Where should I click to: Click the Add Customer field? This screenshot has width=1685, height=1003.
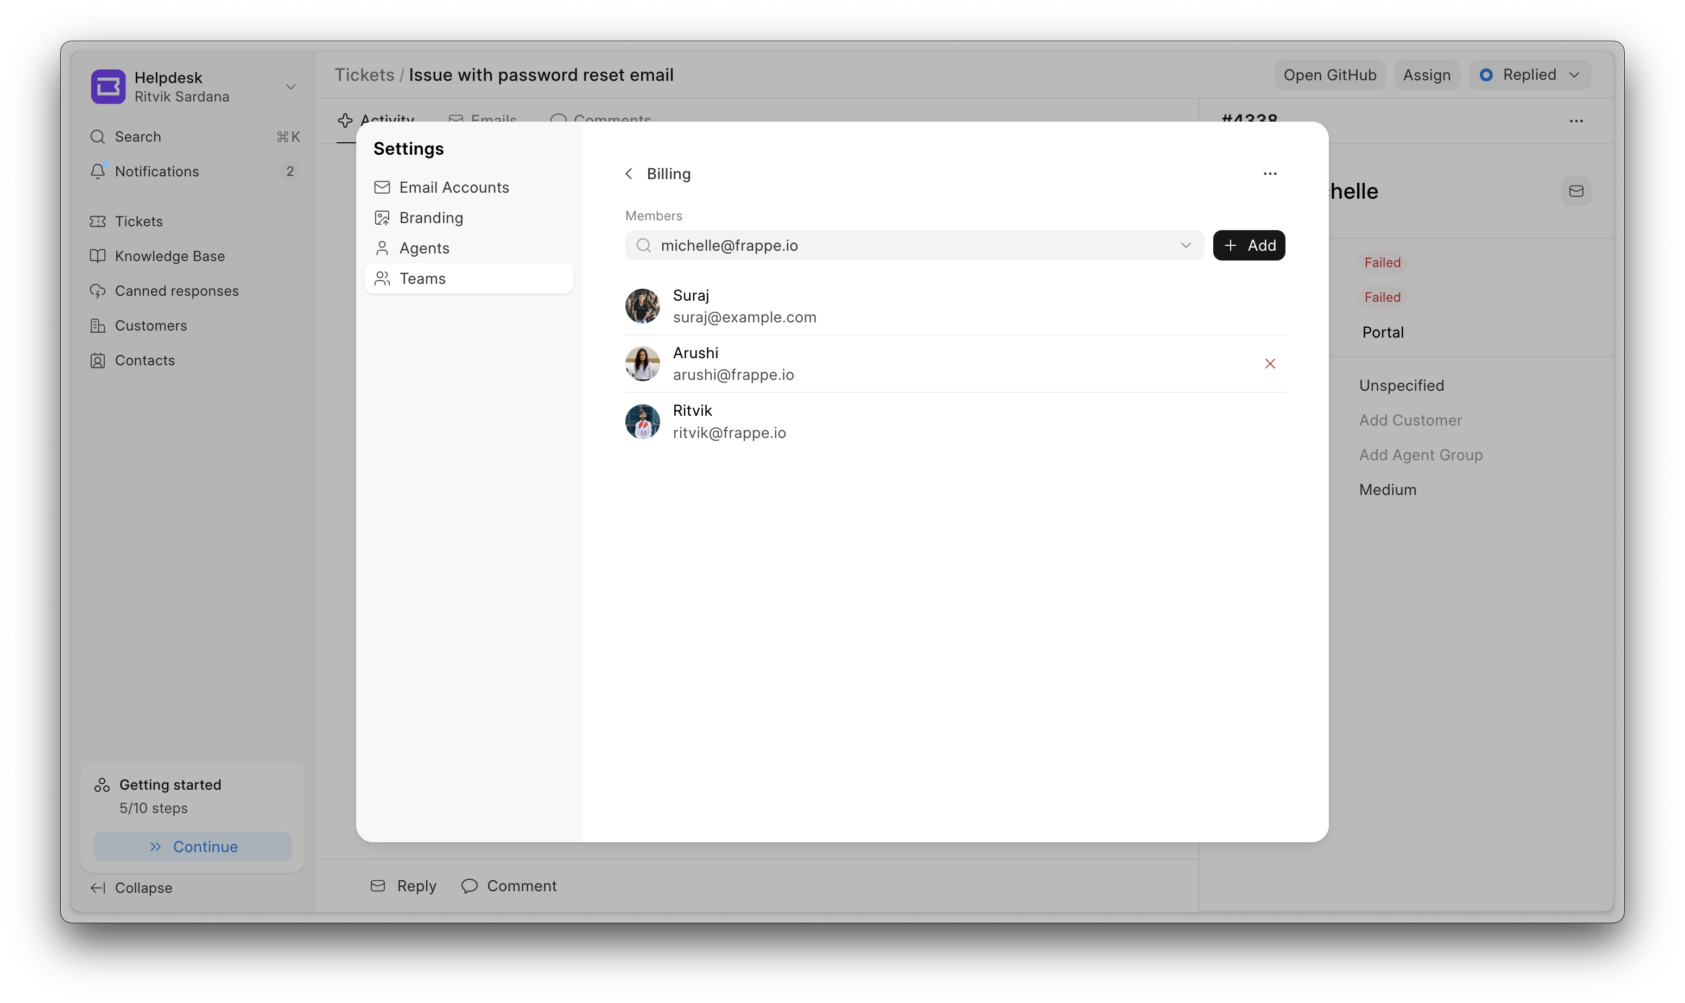coord(1410,421)
